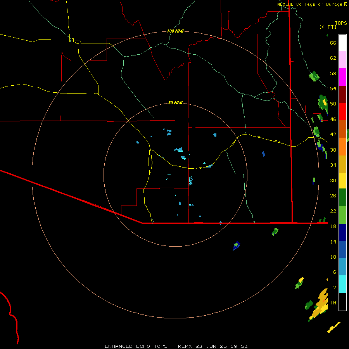The height and width of the screenshot is (349, 349).
Task: Click the "34" legend value
Action: click(x=333, y=165)
